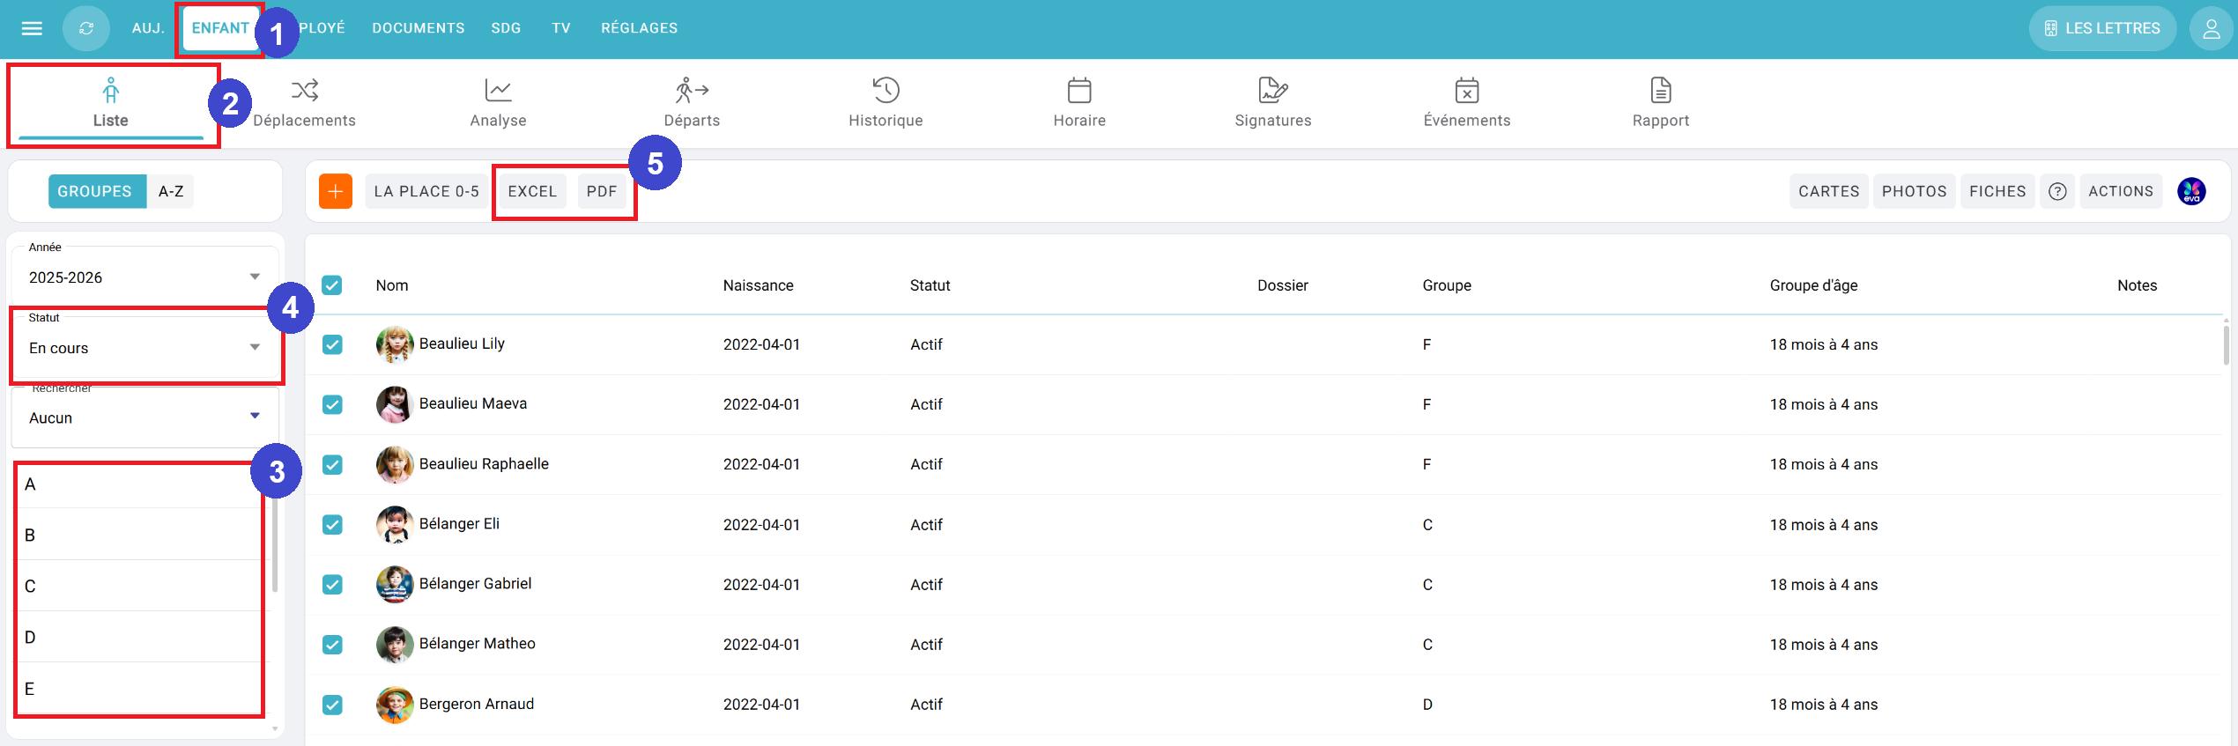Toggle the select-all checkbox in header
Viewport: 2238px width, 746px height.
332,285
